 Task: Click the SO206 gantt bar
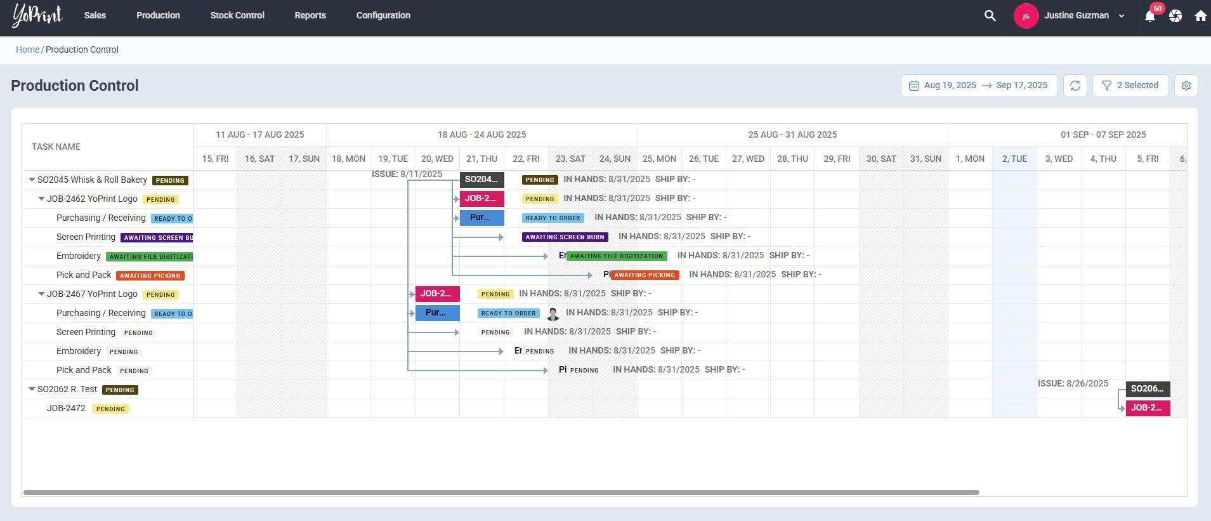coord(1147,389)
